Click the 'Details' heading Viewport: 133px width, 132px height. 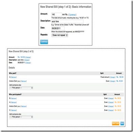coord(12,68)
